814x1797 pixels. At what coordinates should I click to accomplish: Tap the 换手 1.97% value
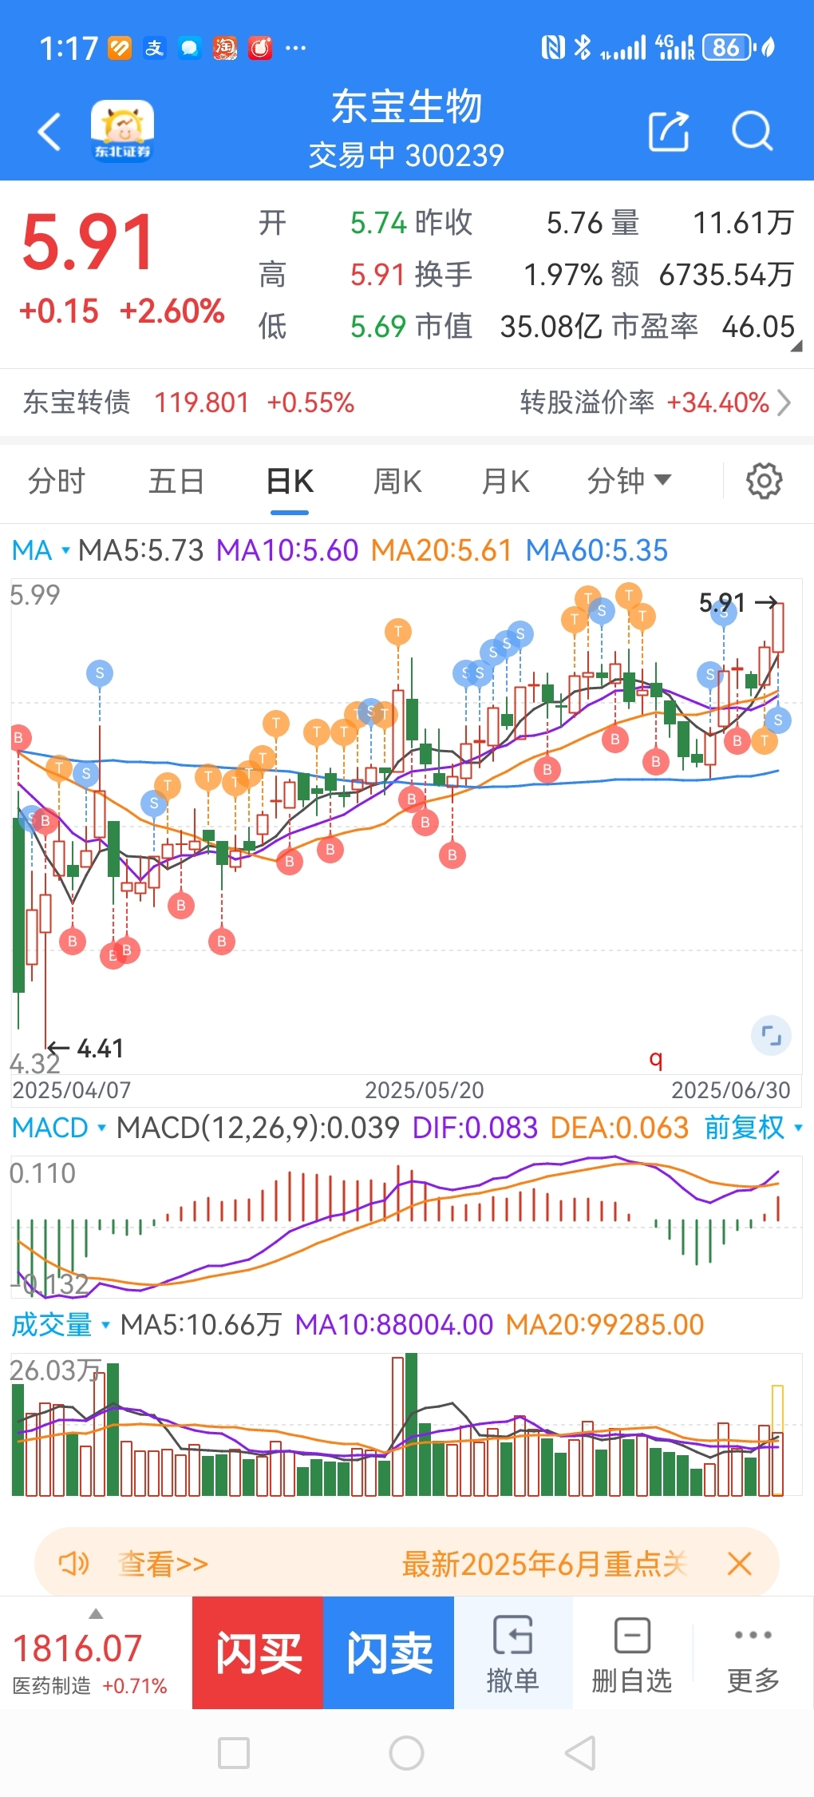[563, 275]
